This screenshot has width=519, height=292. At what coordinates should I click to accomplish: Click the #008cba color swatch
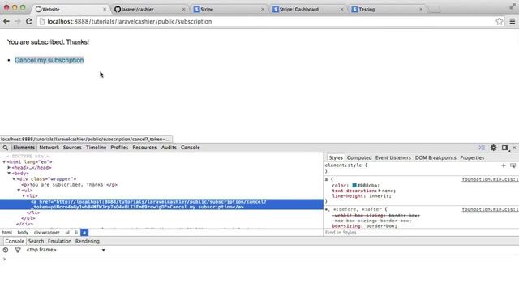click(354, 186)
